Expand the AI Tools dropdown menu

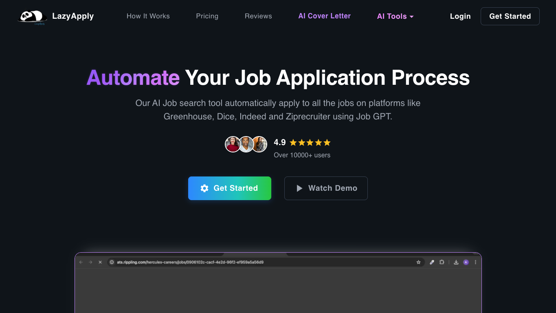point(396,16)
